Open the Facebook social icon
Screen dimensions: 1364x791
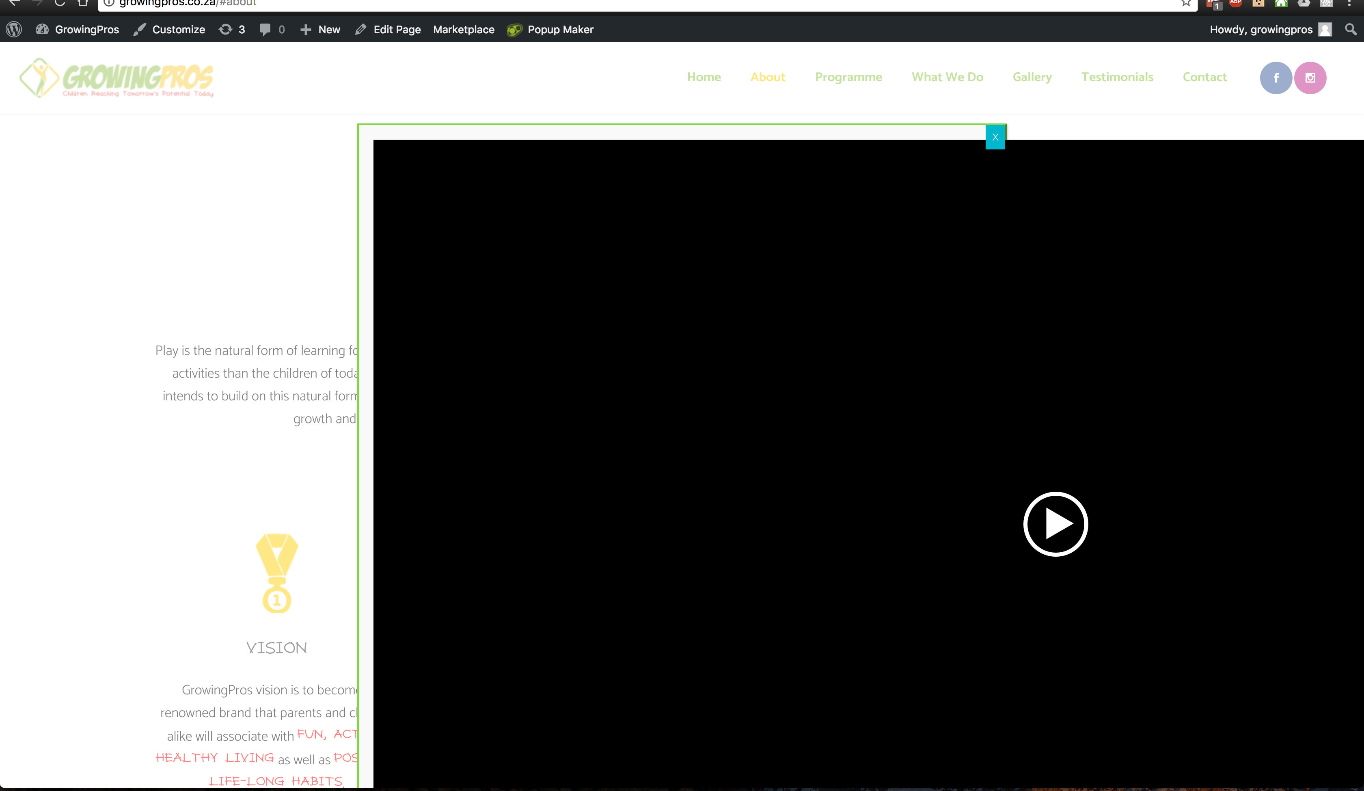(x=1276, y=78)
